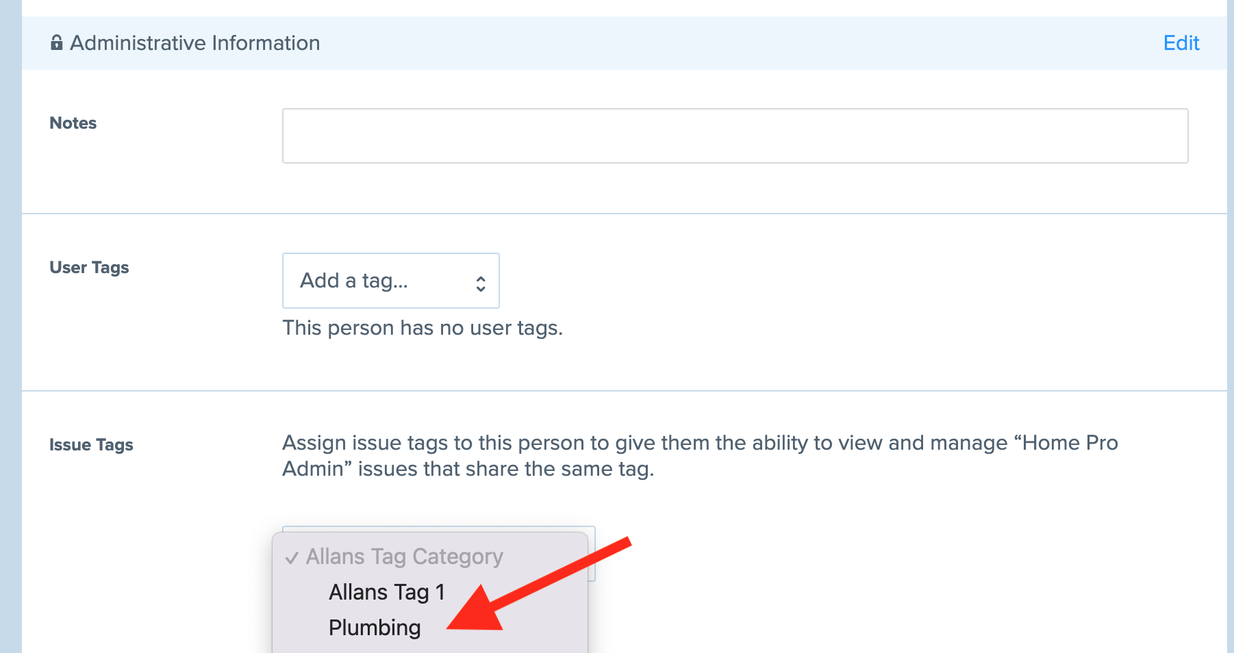Click the Administrative Information header bar

click(624, 43)
